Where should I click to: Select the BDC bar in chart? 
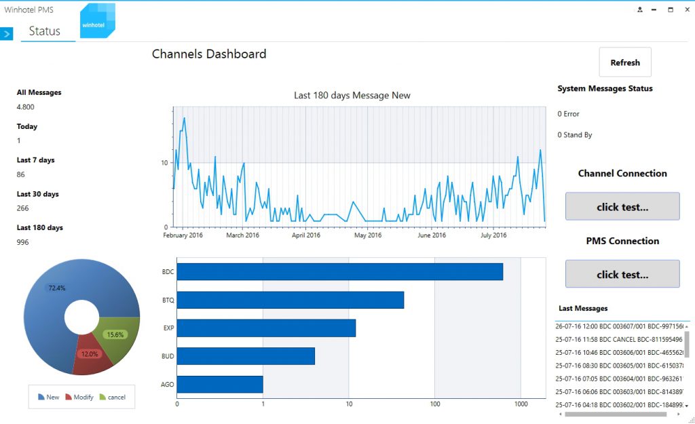click(339, 271)
